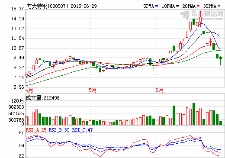Click the 7.14 price axis label
Screen dimensions: 225x158
tap(19, 77)
